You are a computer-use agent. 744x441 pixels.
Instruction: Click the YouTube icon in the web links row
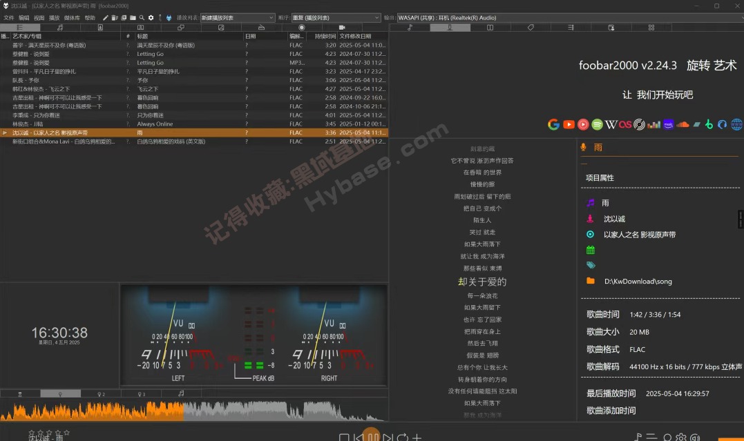pyautogui.click(x=569, y=125)
